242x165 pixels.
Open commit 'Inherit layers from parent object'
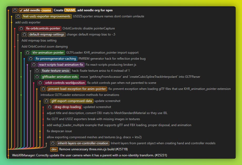pyautogui.click(x=163, y=143)
